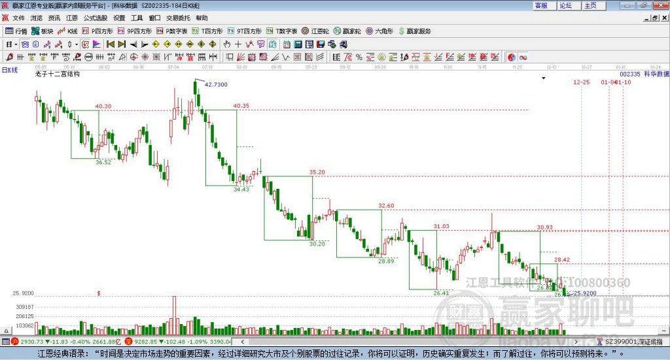Open the P数字表 tool

click(x=172, y=31)
